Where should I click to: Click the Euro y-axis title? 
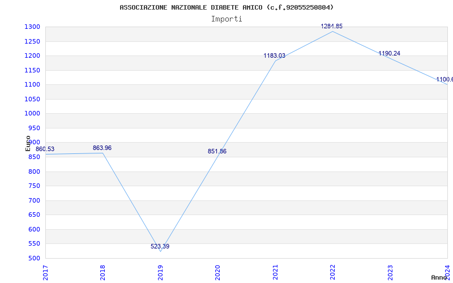pyautogui.click(x=28, y=144)
